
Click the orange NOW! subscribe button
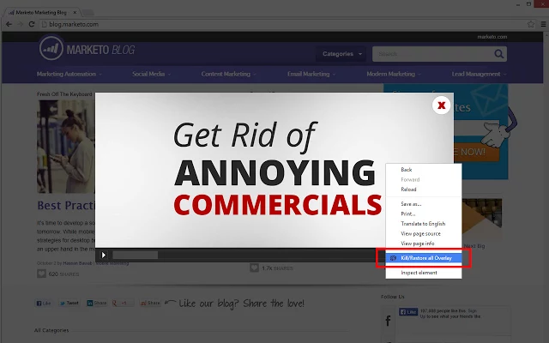[476, 153]
